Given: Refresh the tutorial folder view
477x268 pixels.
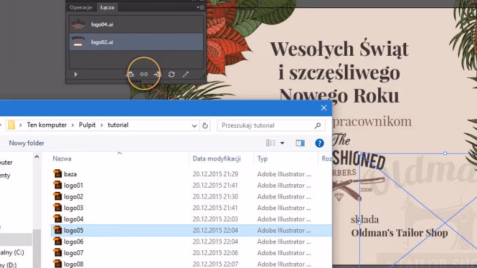Looking at the screenshot, I should coord(205,125).
